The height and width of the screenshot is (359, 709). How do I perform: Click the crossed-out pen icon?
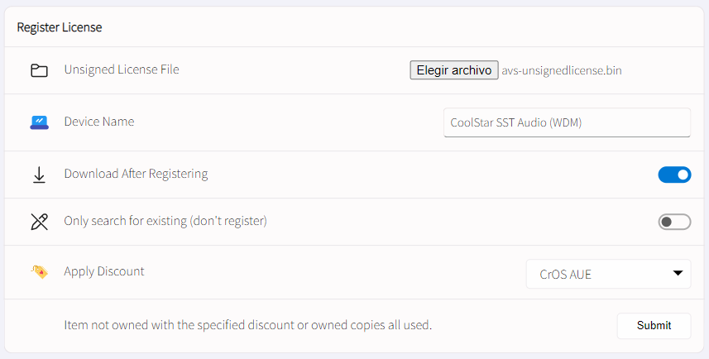click(40, 222)
